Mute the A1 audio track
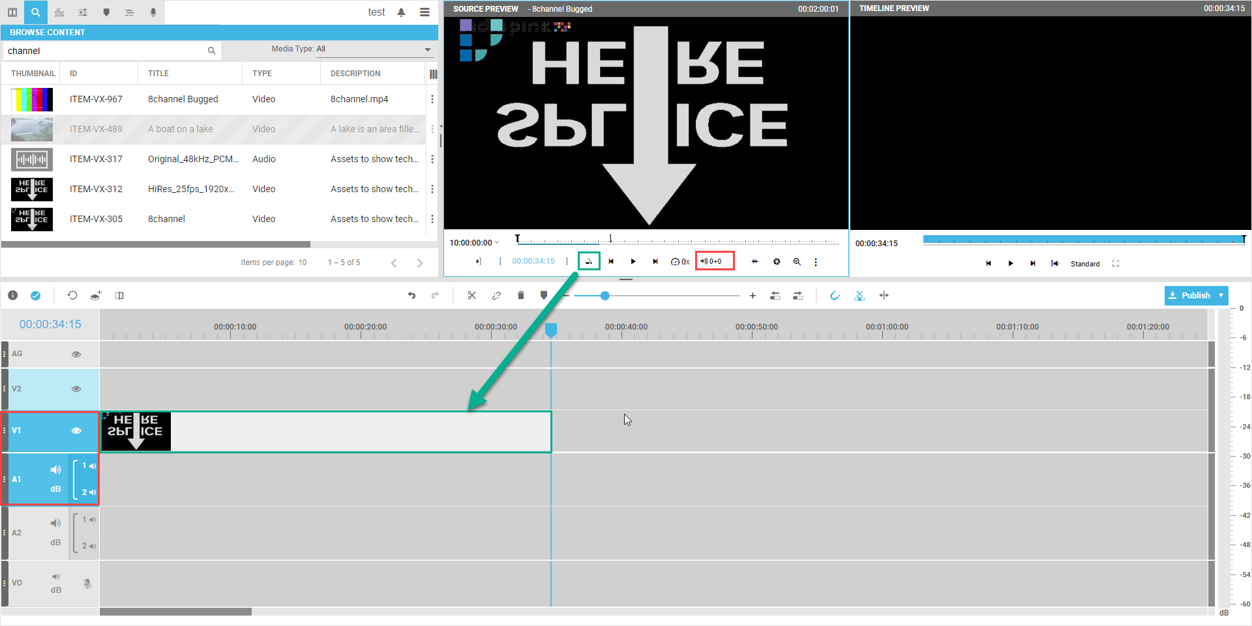Image resolution: width=1252 pixels, height=626 pixels. click(x=56, y=470)
